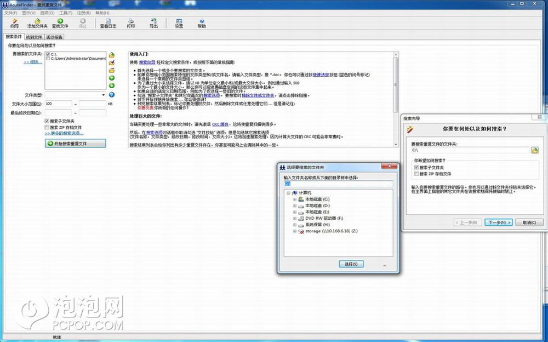Viewport: 548px width, 342px height.
Task: Uncheck the C:\ entry in the folder list
Action: pyautogui.click(x=48, y=54)
